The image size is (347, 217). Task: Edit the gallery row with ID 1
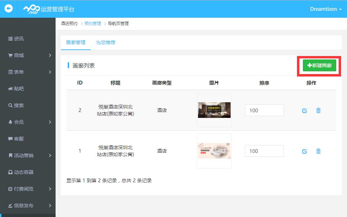305,151
